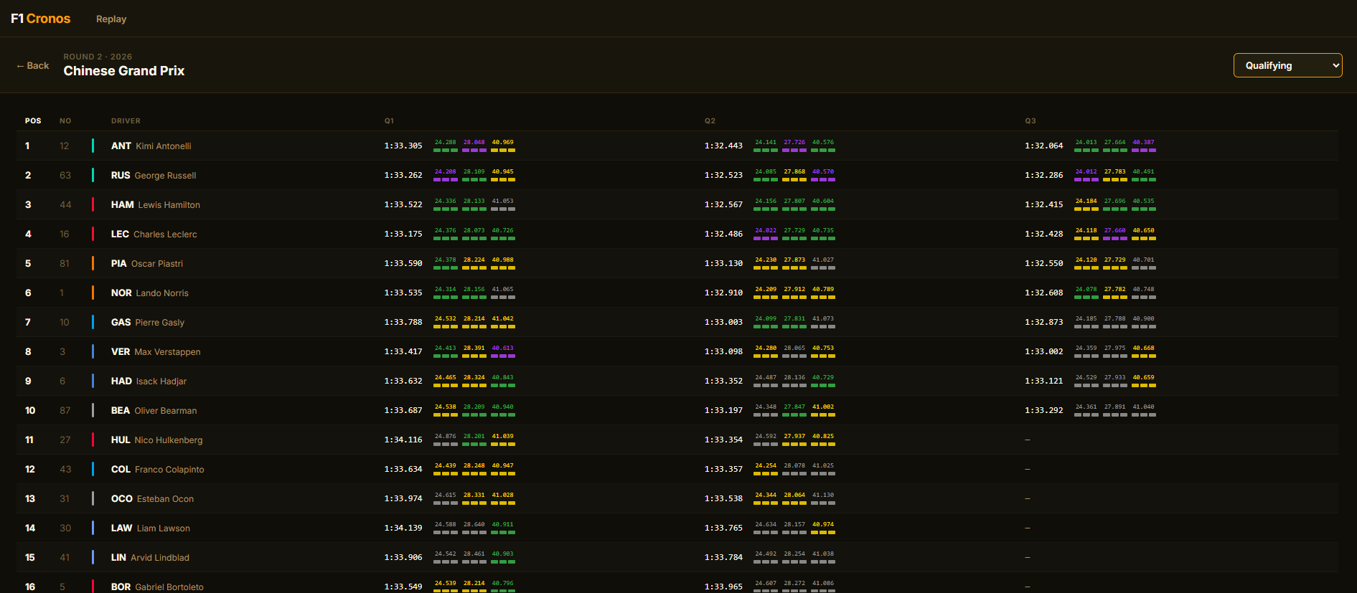Click Bearman's Q3 time 1:33.292
This screenshot has width=1357, height=593.
point(1043,410)
